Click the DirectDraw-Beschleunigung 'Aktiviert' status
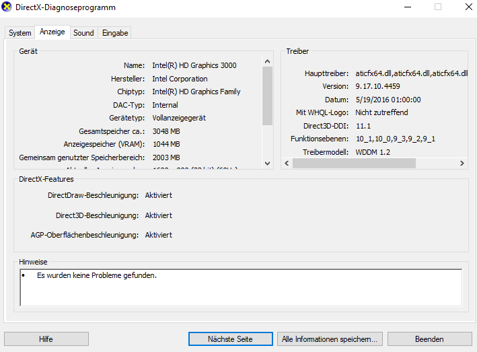The height and width of the screenshot is (352, 477). pyautogui.click(x=159, y=195)
